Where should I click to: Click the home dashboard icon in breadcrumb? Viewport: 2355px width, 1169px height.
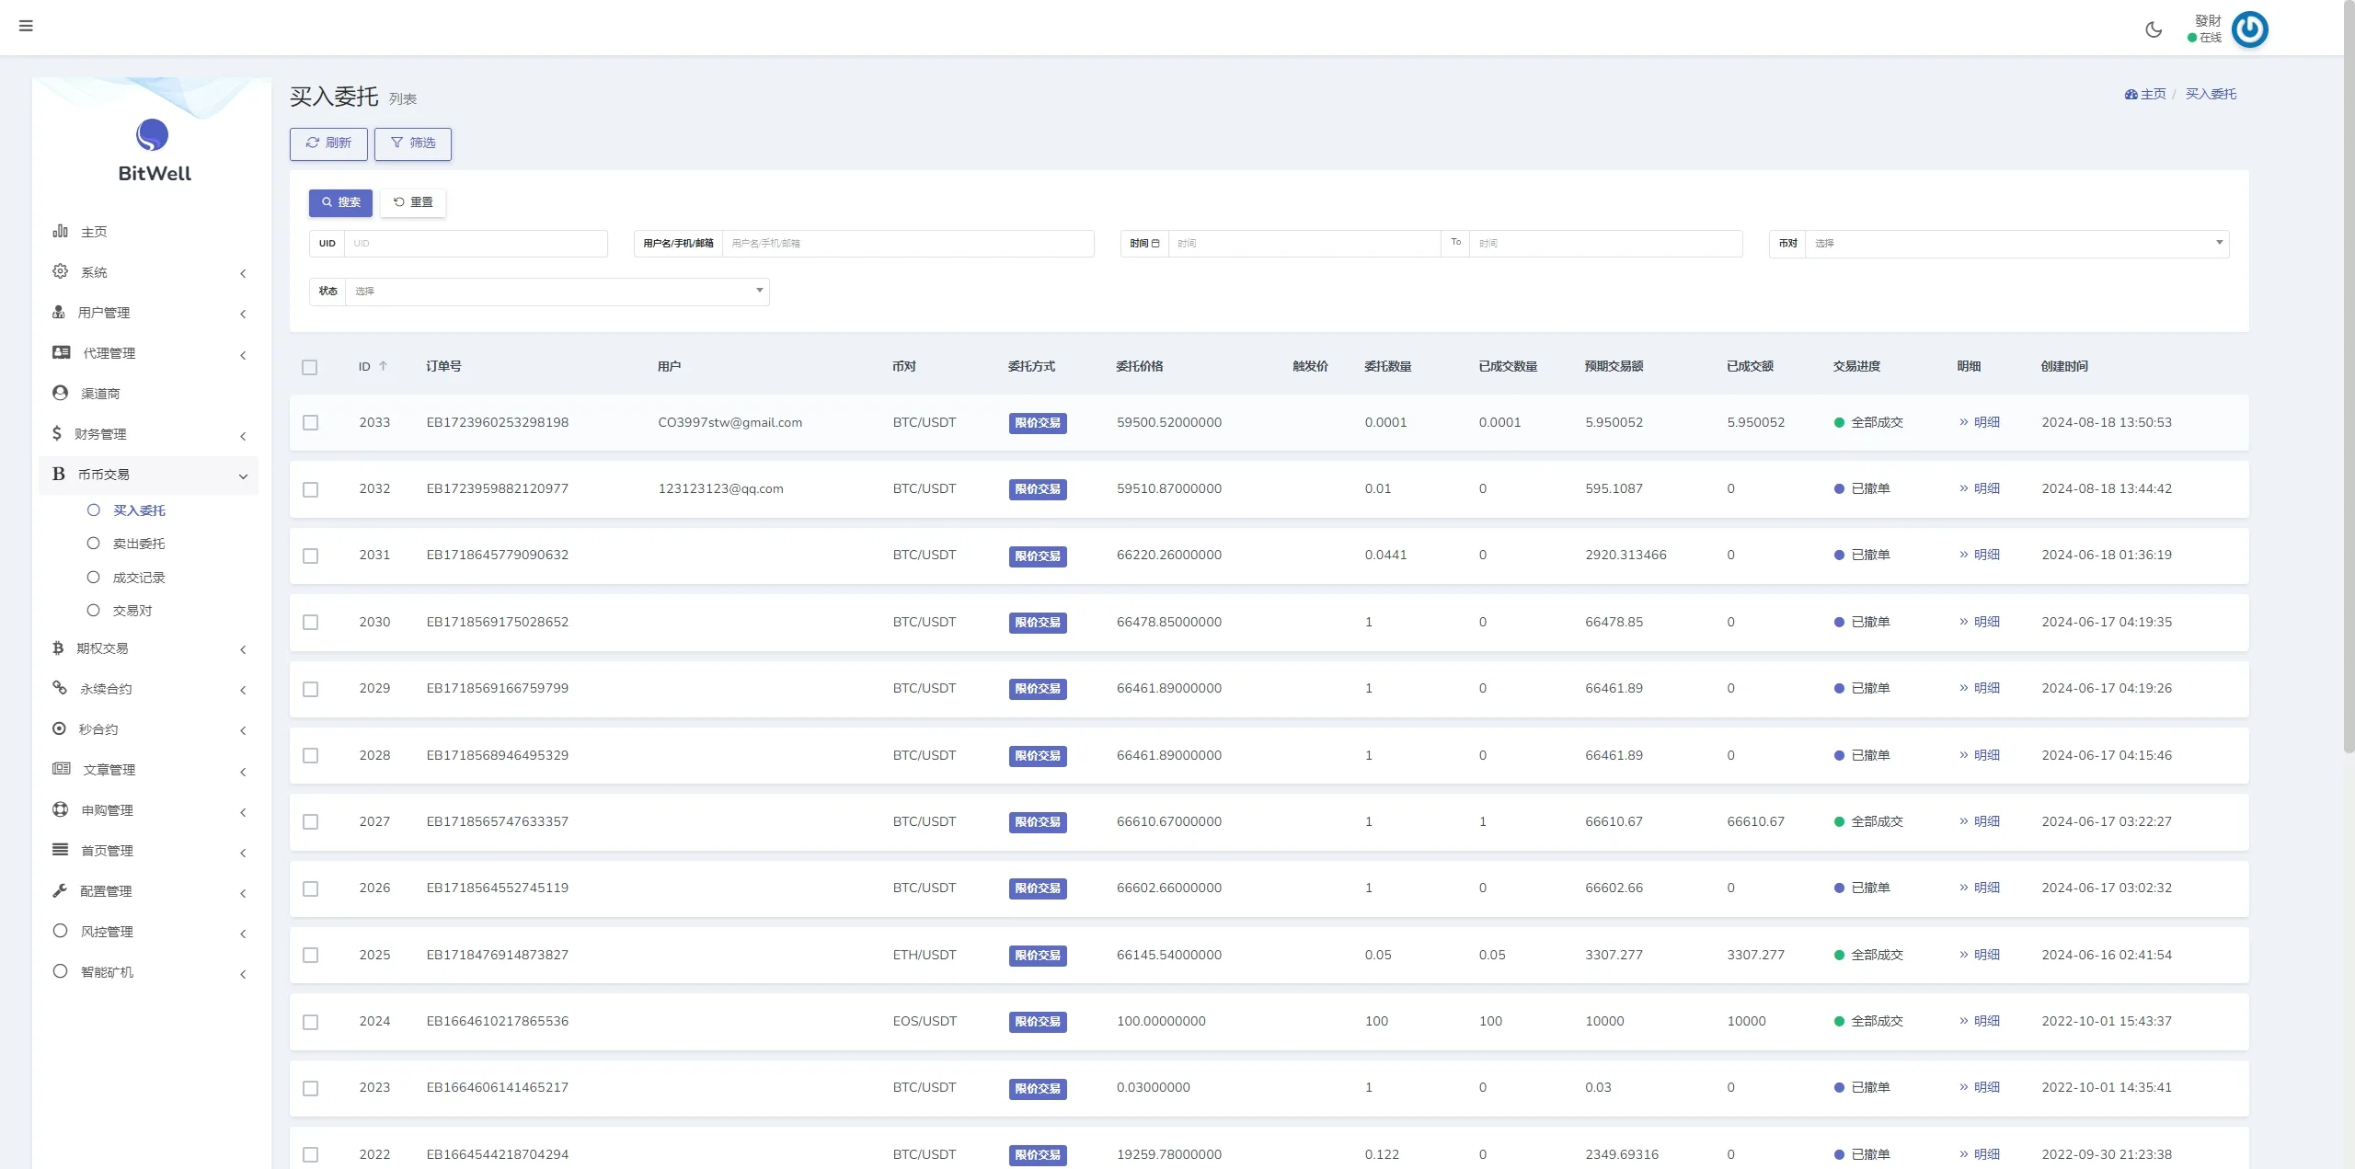[x=2131, y=94]
